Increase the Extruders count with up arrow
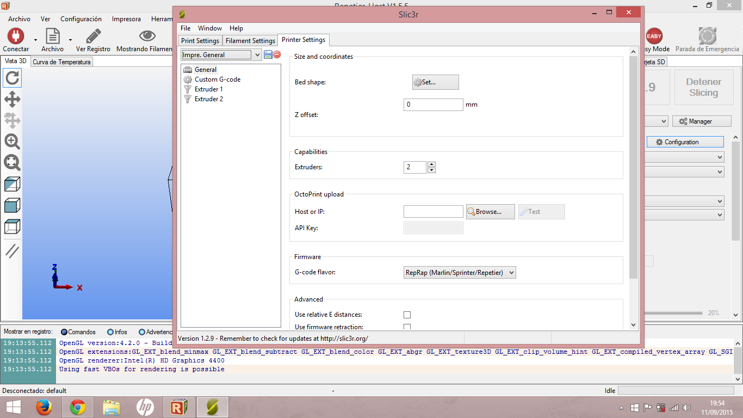This screenshot has height=418, width=743. tap(431, 164)
